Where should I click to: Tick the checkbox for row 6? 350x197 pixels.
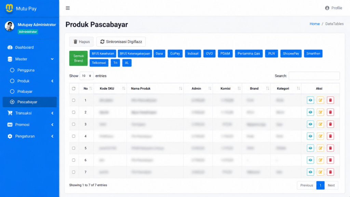pyautogui.click(x=74, y=160)
